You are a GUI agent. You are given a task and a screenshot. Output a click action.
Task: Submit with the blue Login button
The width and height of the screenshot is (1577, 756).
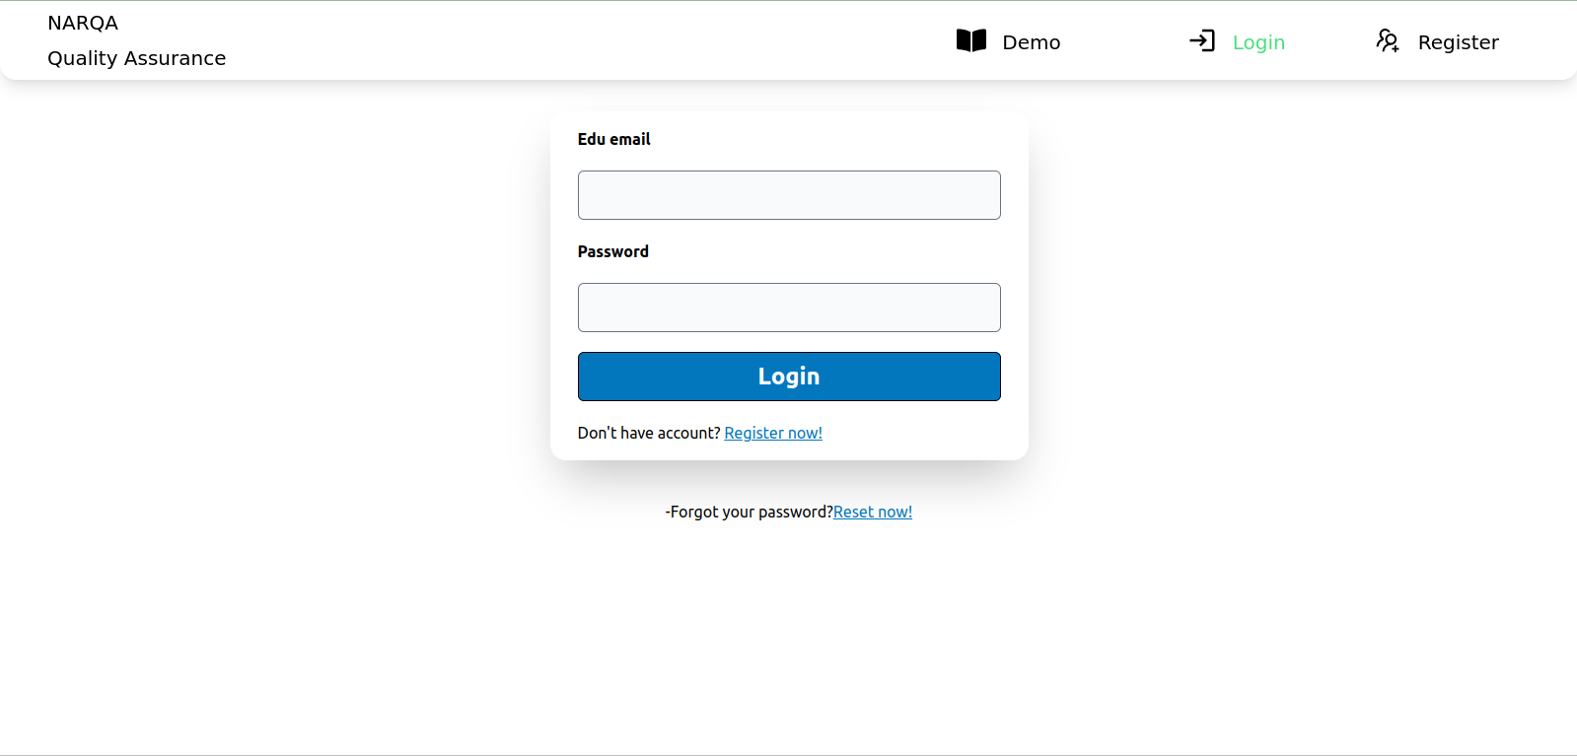pos(789,377)
